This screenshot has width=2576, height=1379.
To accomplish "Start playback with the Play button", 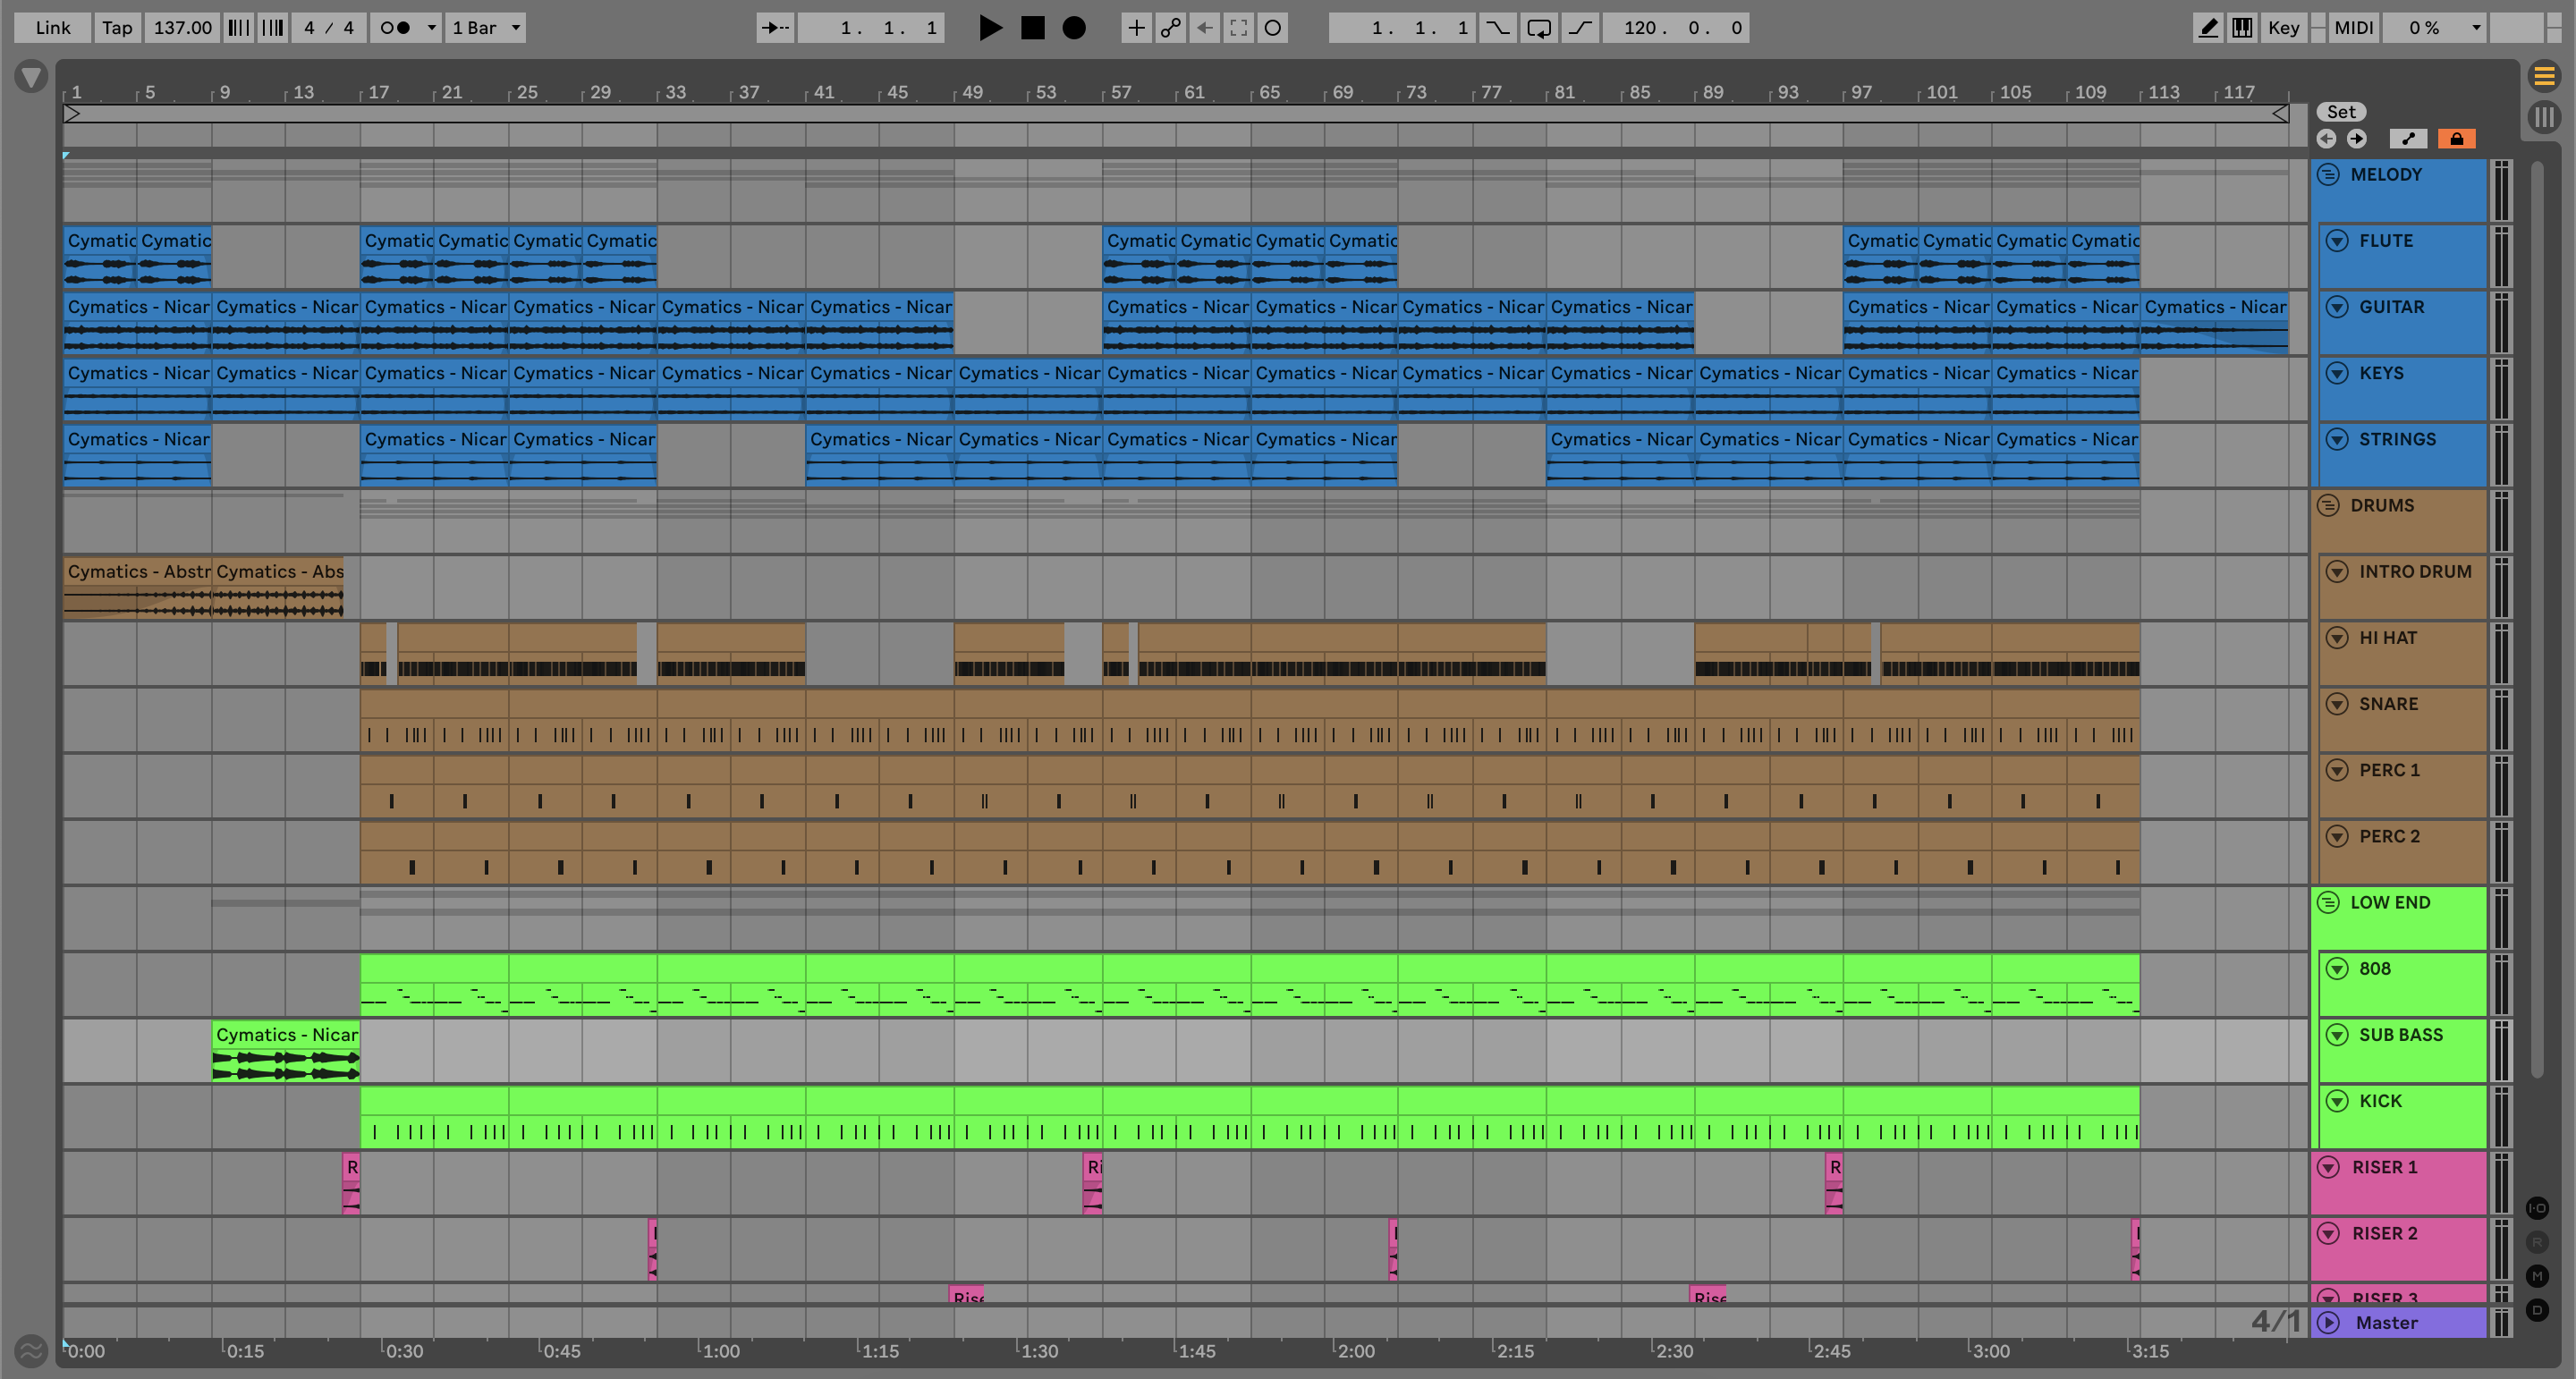I will 990,28.
